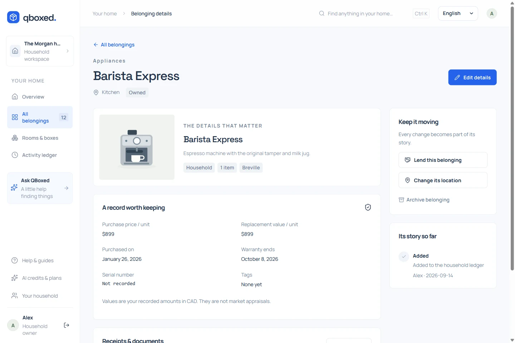Select All belongings in the sidebar
The height and width of the screenshot is (343, 515).
[40, 117]
